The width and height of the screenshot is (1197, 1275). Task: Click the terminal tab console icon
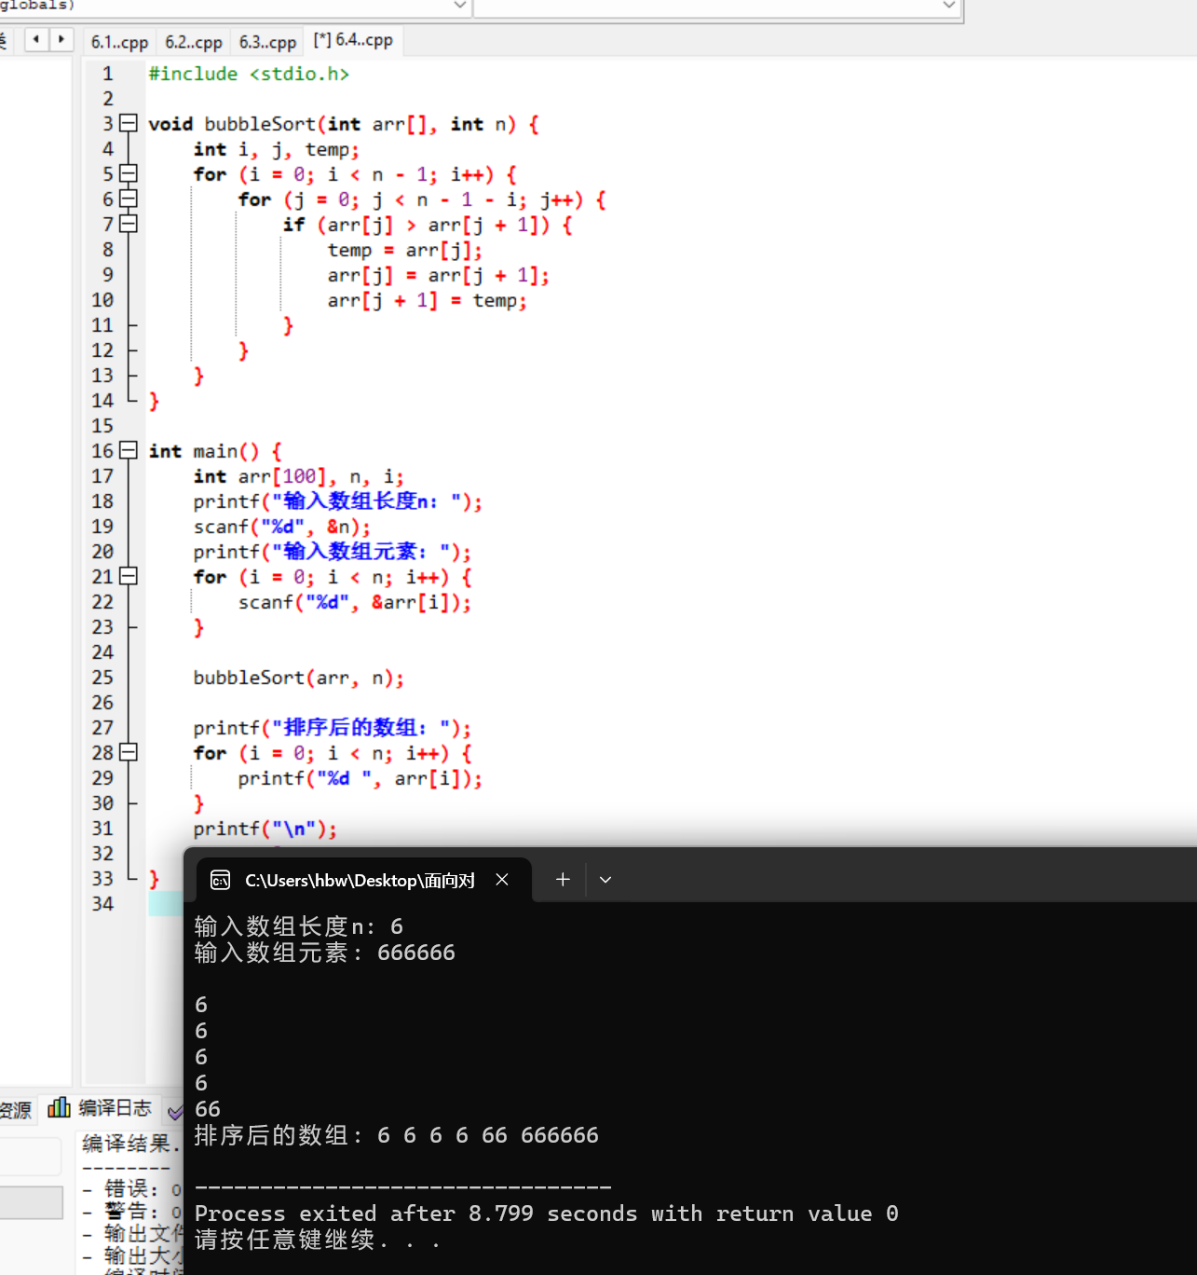point(221,880)
